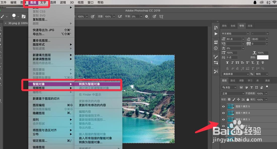Viewport: 277px width, 149px height.
Task: Click the thumbnail of 图层 1 拷贝 5
Action: [231, 106]
